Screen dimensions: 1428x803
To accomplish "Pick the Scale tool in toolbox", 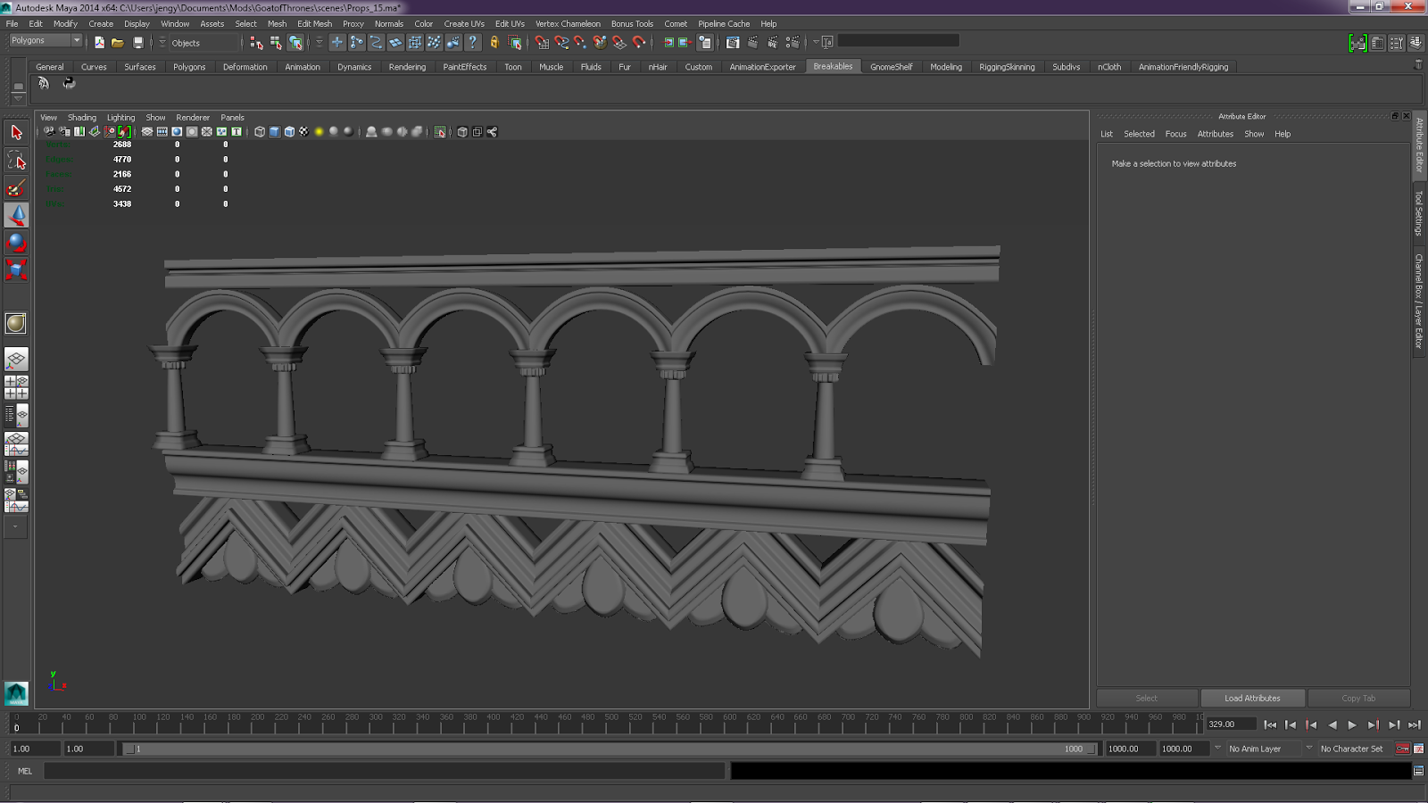I will point(16,269).
